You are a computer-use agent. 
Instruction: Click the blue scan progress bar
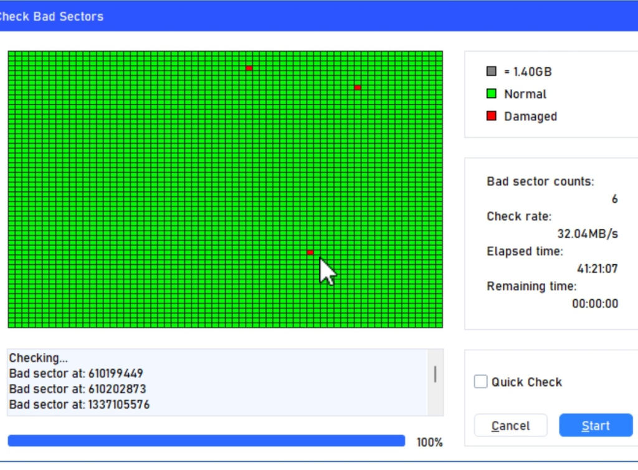206,441
